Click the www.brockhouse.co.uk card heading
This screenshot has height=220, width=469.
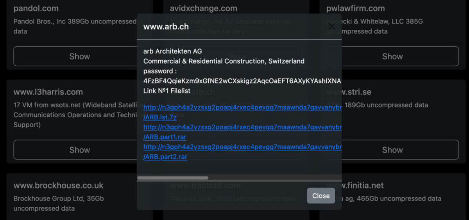click(58, 186)
